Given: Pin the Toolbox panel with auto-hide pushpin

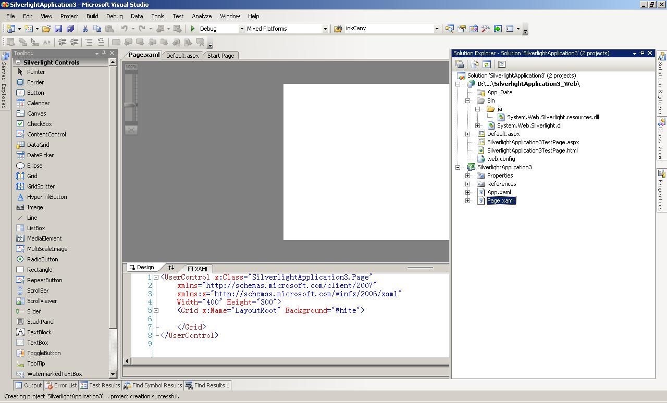Looking at the screenshot, I should tap(104, 53).
